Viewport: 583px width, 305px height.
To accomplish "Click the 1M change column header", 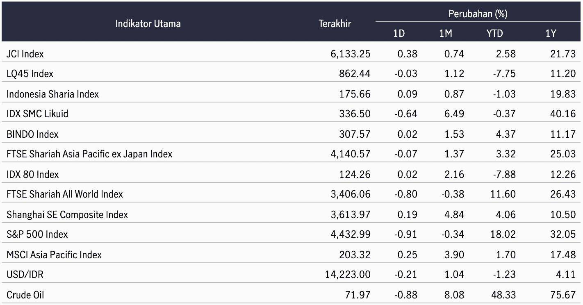I will click(446, 34).
